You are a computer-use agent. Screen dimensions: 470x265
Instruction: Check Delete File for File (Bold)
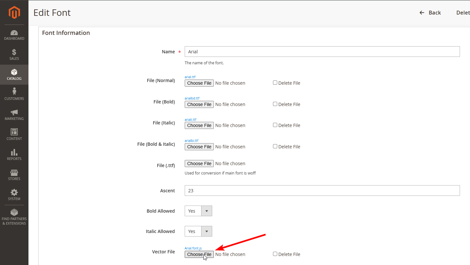(275, 104)
